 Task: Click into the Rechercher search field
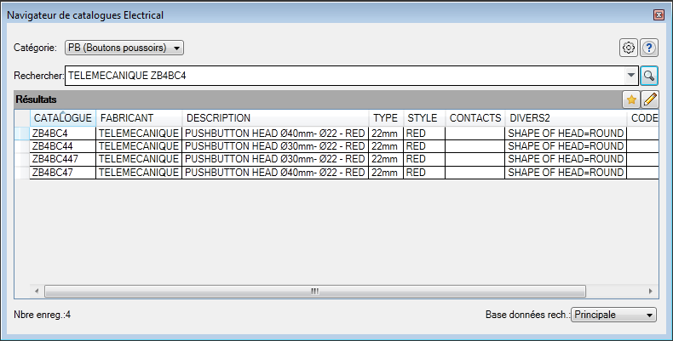pos(345,76)
